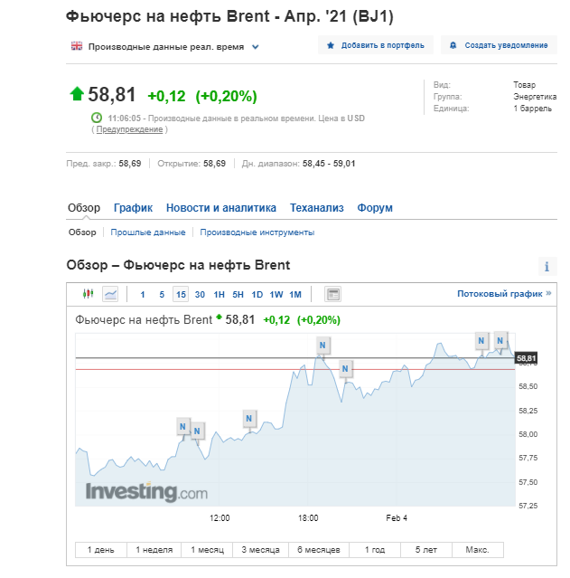Open the График tab
570x578 pixels.
(133, 207)
